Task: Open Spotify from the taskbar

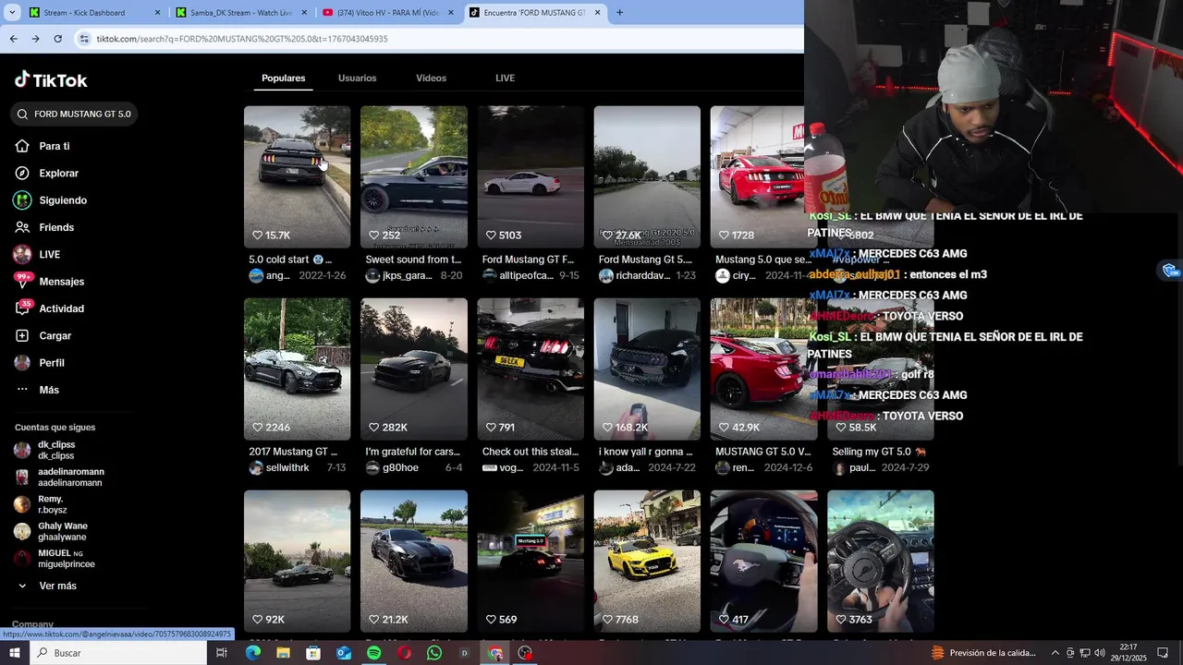Action: tap(373, 653)
